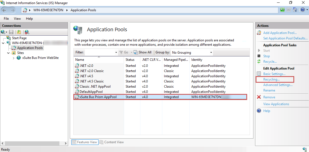
Task: Open the Filter dropdown arrow
Action: click(x=116, y=52)
